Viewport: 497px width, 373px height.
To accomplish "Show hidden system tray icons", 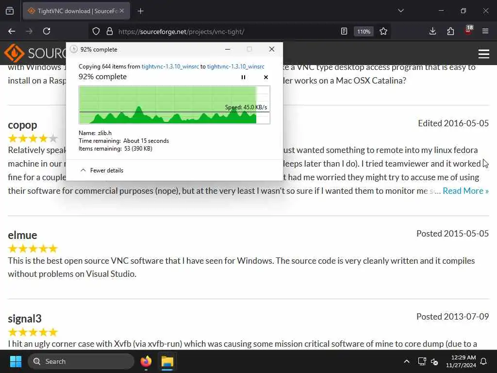I will tap(407, 361).
